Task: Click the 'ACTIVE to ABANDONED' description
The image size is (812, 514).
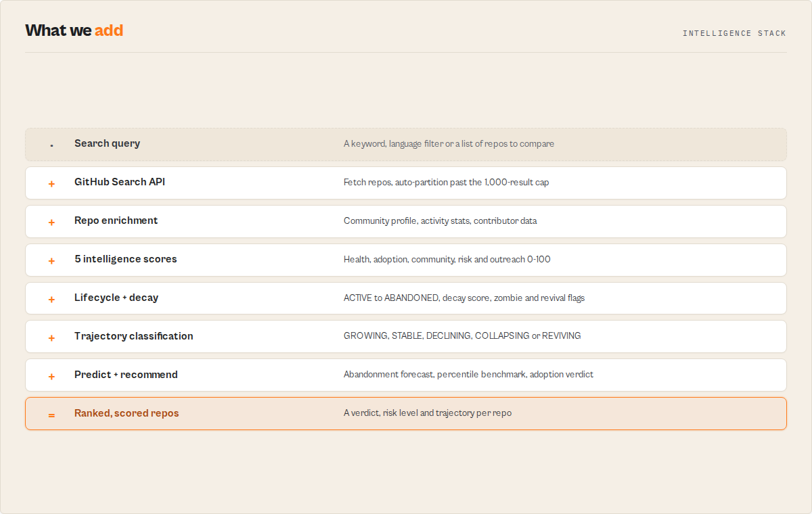Action: [464, 298]
